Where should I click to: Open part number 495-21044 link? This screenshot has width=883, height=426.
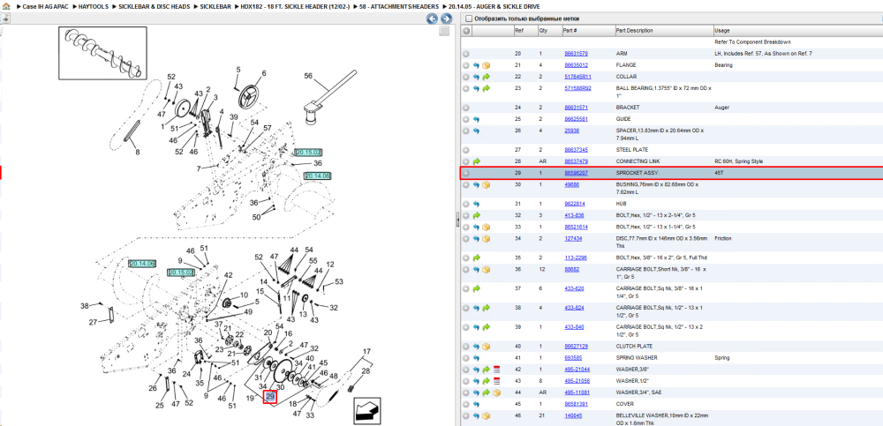pos(577,370)
